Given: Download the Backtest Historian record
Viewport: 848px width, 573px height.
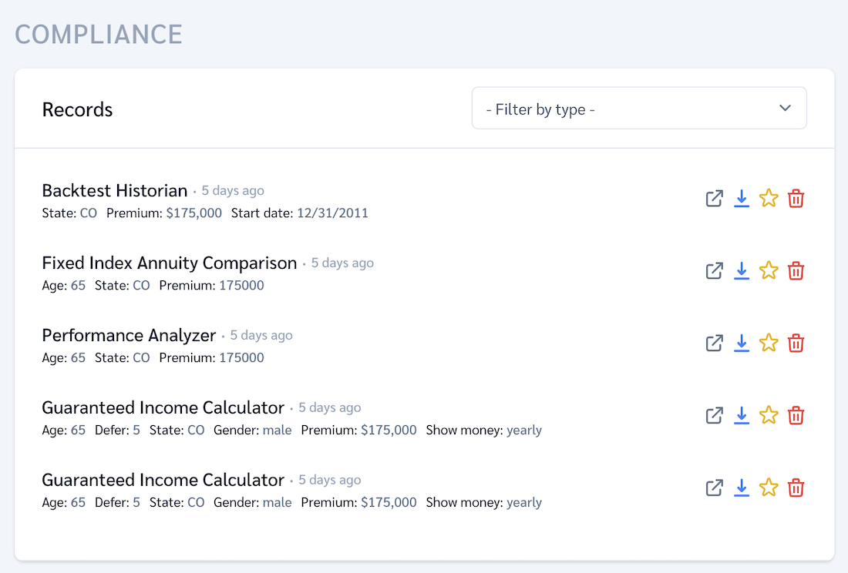Looking at the screenshot, I should [741, 198].
